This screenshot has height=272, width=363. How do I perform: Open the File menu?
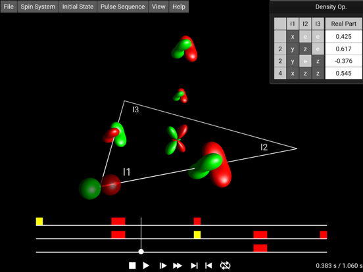coord(9,7)
